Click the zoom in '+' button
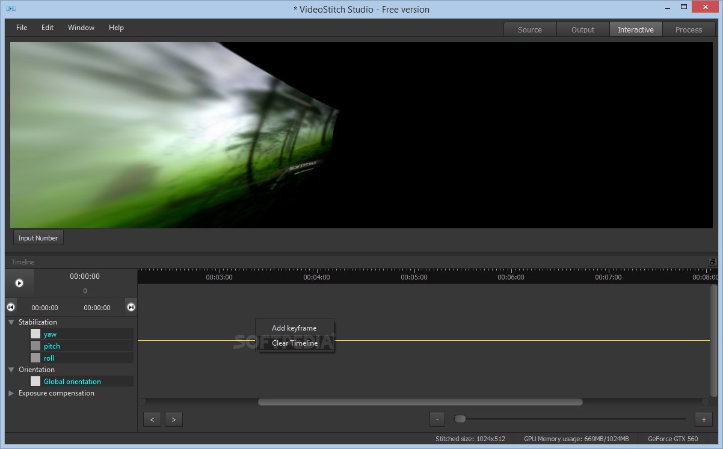The height and width of the screenshot is (449, 723). (703, 420)
